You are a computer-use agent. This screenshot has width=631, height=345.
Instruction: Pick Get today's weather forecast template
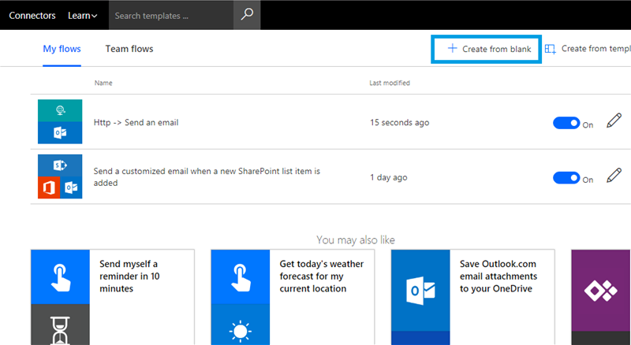[x=313, y=276]
